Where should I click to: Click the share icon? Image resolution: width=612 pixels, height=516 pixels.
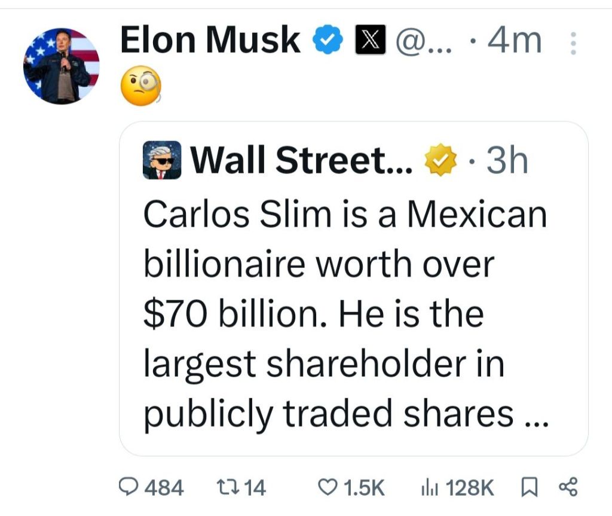567,487
